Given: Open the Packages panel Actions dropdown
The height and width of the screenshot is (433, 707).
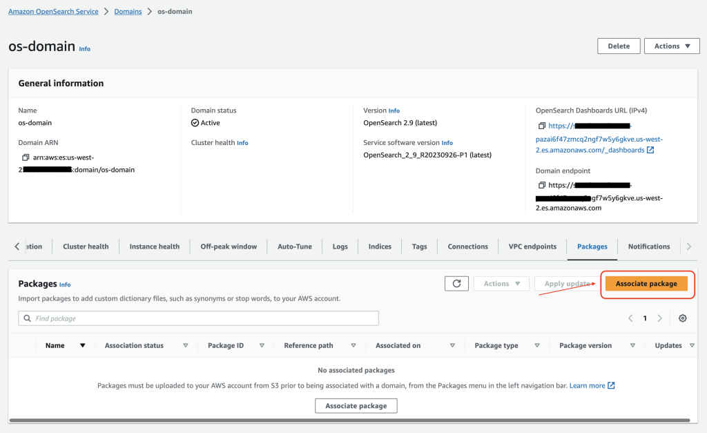Looking at the screenshot, I should (501, 284).
